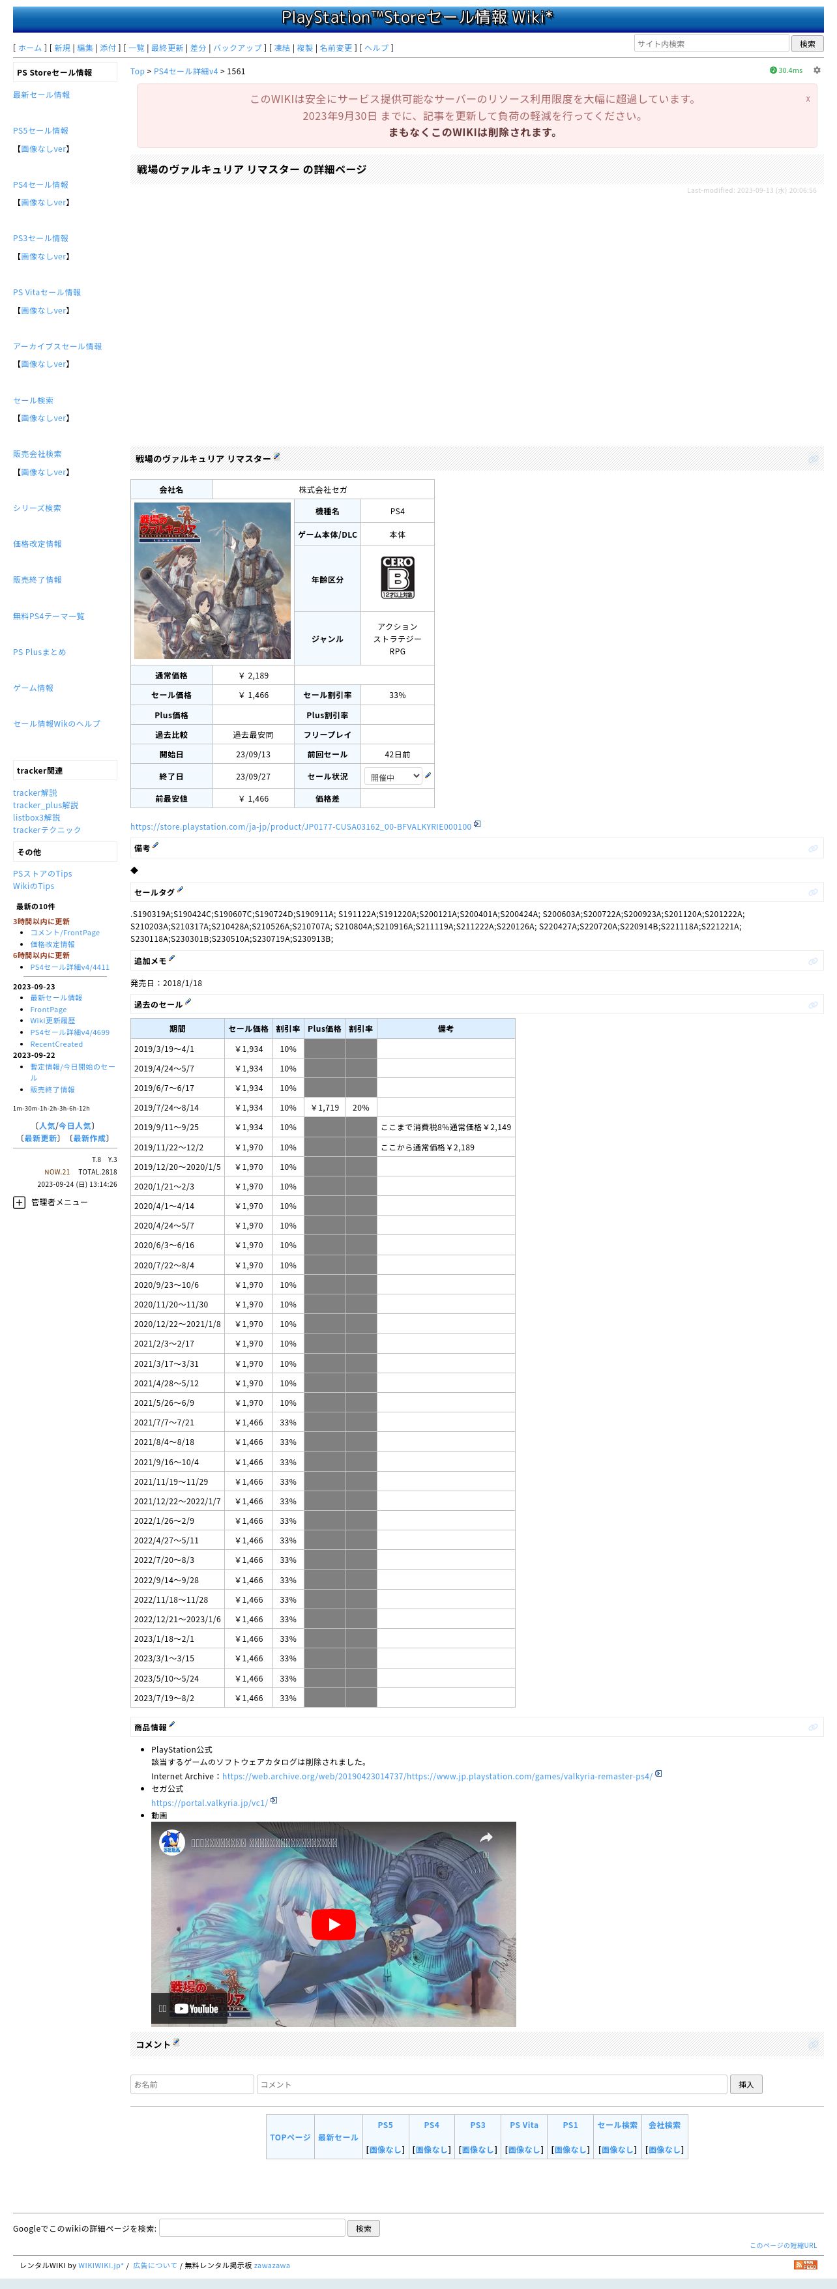Click the Top breadcrumb link
This screenshot has height=2289, width=837.
(138, 71)
